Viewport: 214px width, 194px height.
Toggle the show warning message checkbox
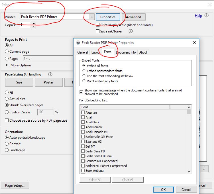81,92
